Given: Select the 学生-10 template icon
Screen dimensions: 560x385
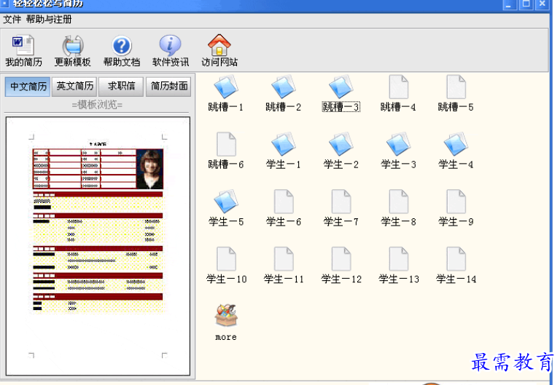Looking at the screenshot, I should [x=226, y=259].
